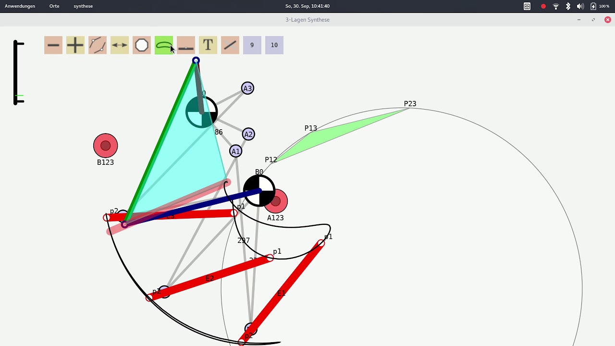Select point A1 circle
This screenshot has height=346, width=615.
pyautogui.click(x=235, y=151)
